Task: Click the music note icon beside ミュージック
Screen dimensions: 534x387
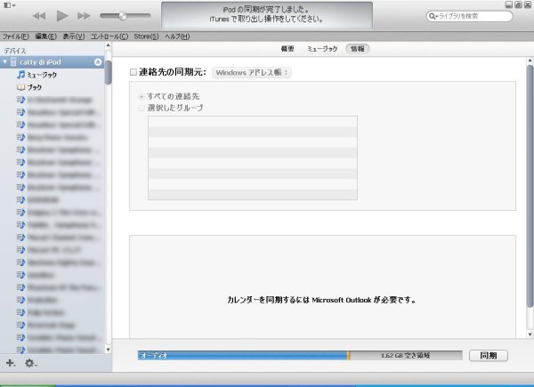Action: tap(20, 75)
